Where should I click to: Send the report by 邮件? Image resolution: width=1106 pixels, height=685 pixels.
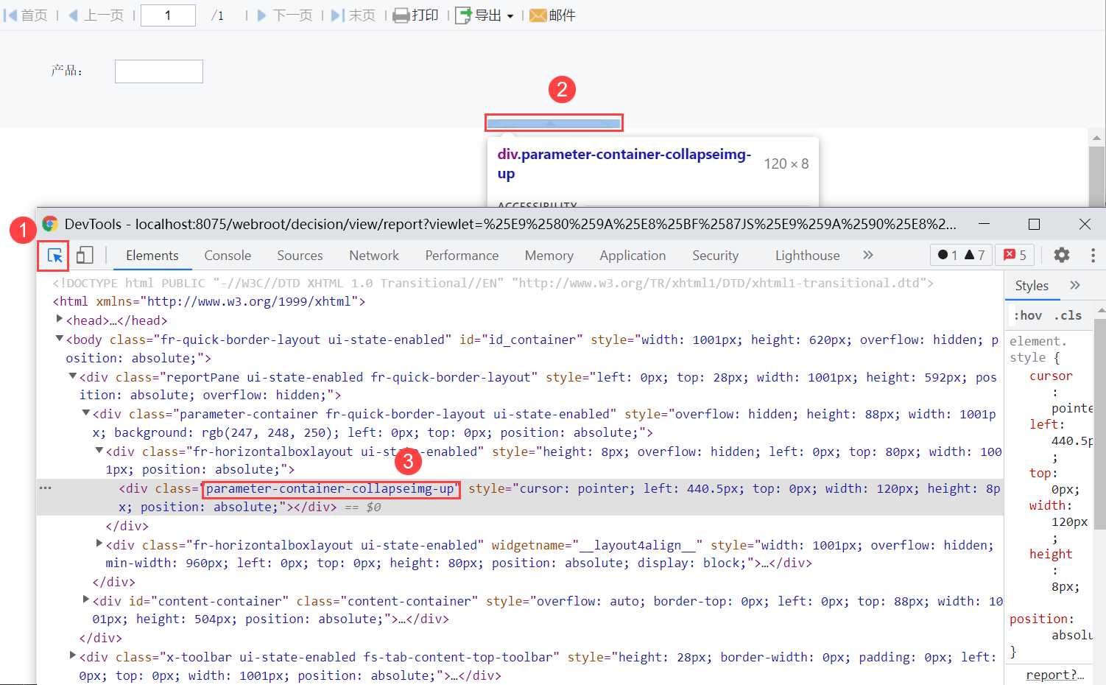click(553, 15)
